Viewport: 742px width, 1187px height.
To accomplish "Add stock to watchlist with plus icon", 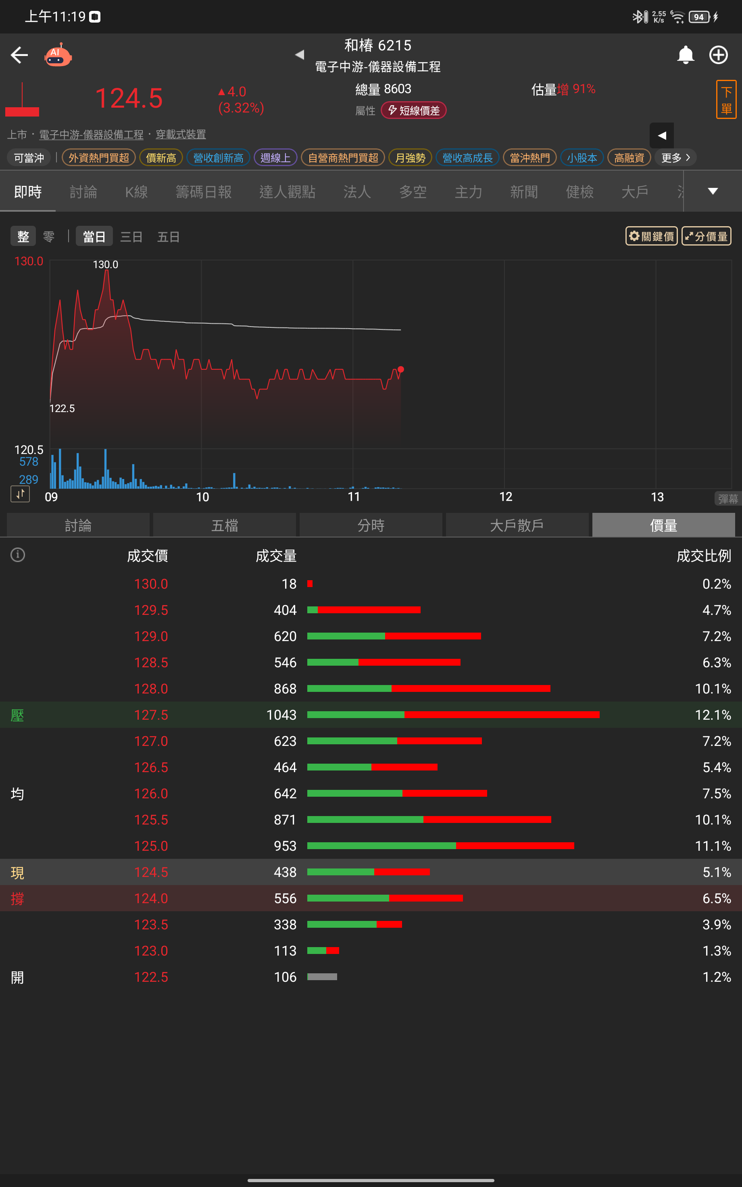I will [719, 55].
